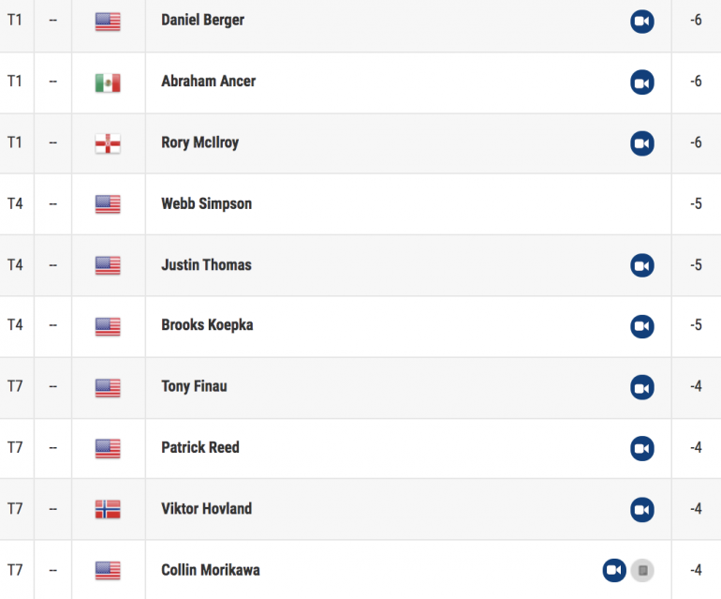Viewport: 721px width, 599px height.
Task: Click Webb Simpson's -5 score
Action: [696, 203]
